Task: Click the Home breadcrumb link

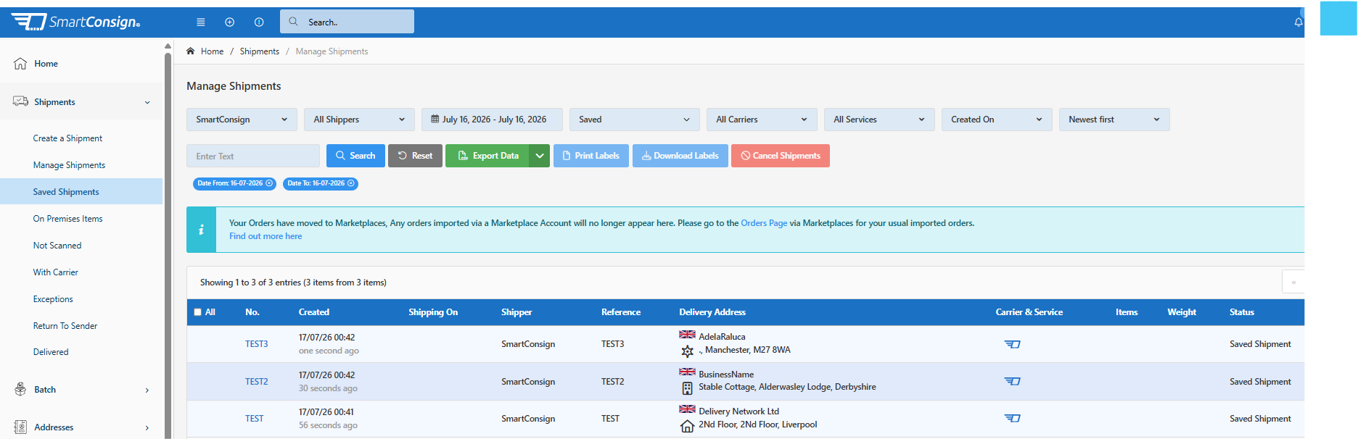Action: coord(212,51)
